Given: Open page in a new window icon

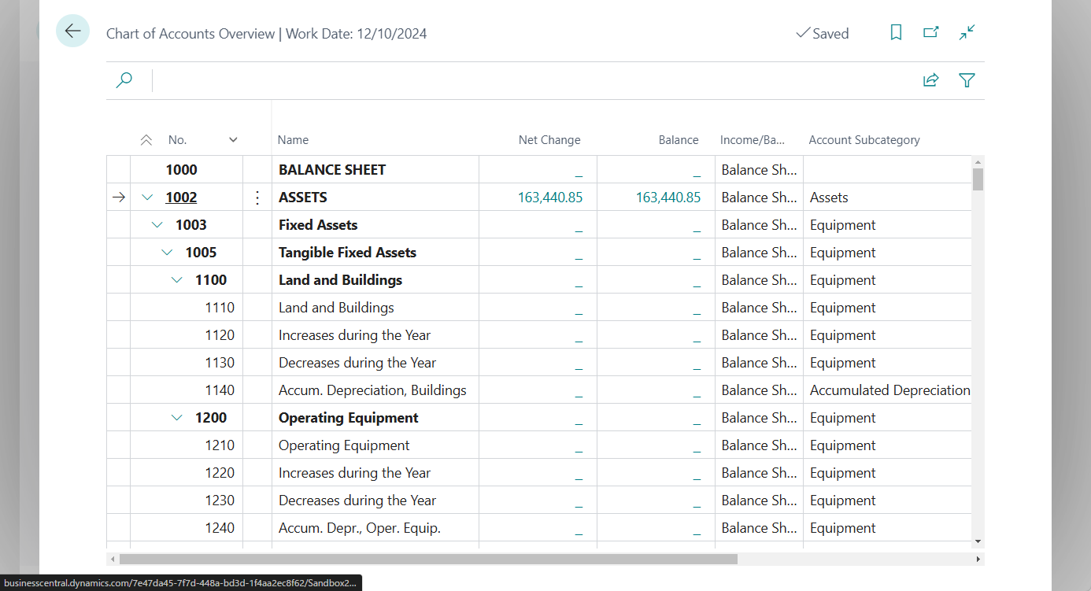Looking at the screenshot, I should [x=930, y=32].
